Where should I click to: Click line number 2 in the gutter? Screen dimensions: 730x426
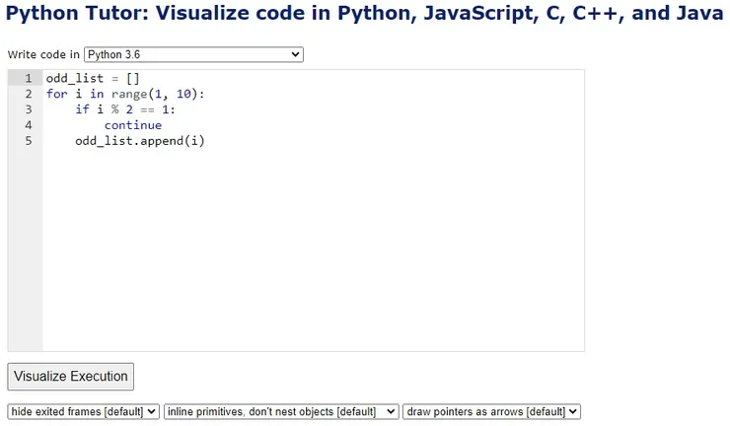(x=28, y=94)
